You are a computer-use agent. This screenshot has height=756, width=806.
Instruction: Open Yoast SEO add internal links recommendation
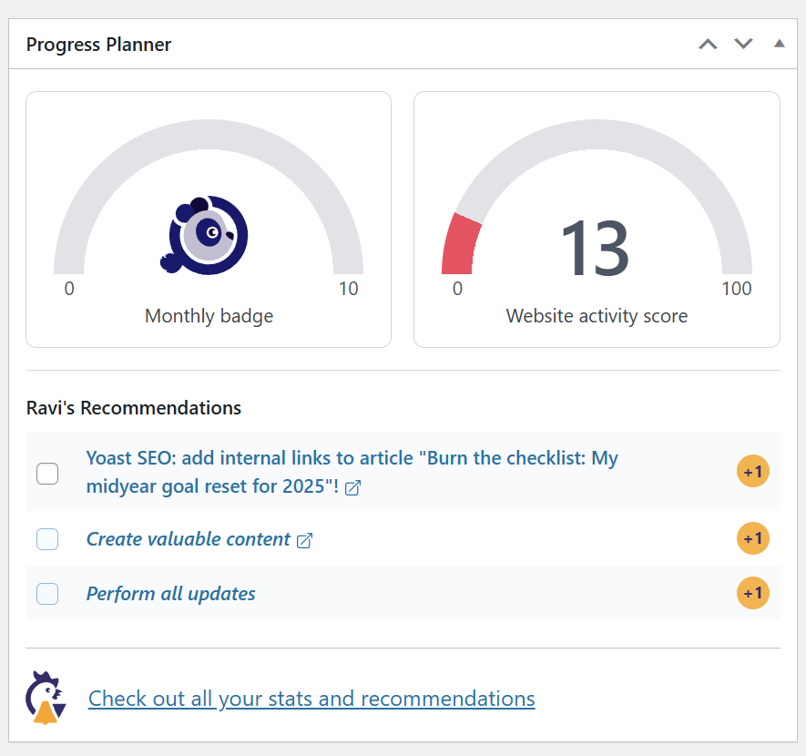352,472
